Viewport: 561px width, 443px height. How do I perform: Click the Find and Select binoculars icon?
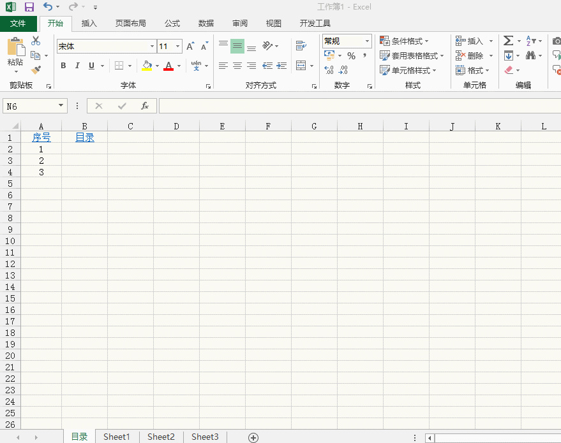tap(530, 55)
